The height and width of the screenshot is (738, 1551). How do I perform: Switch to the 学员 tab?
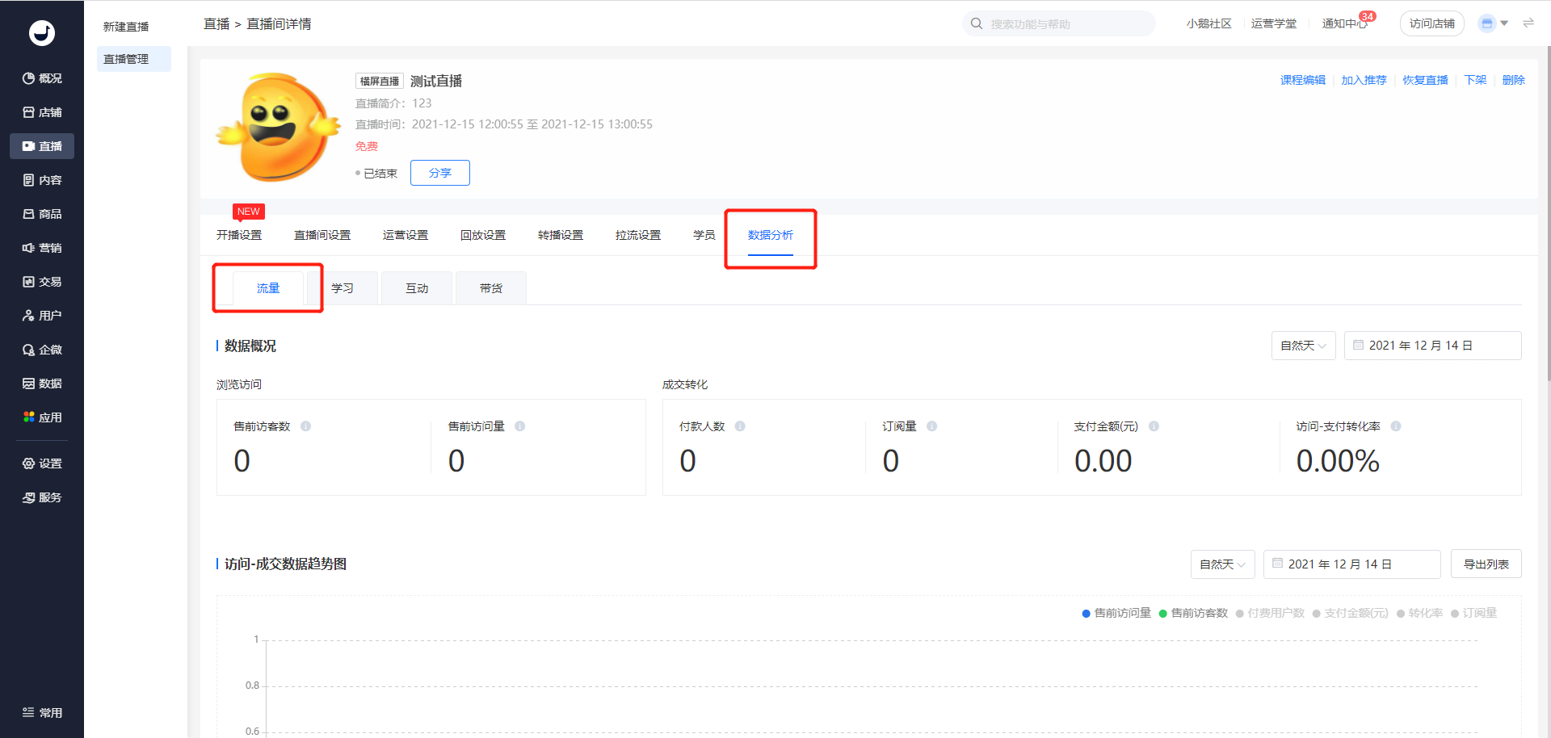(x=704, y=235)
